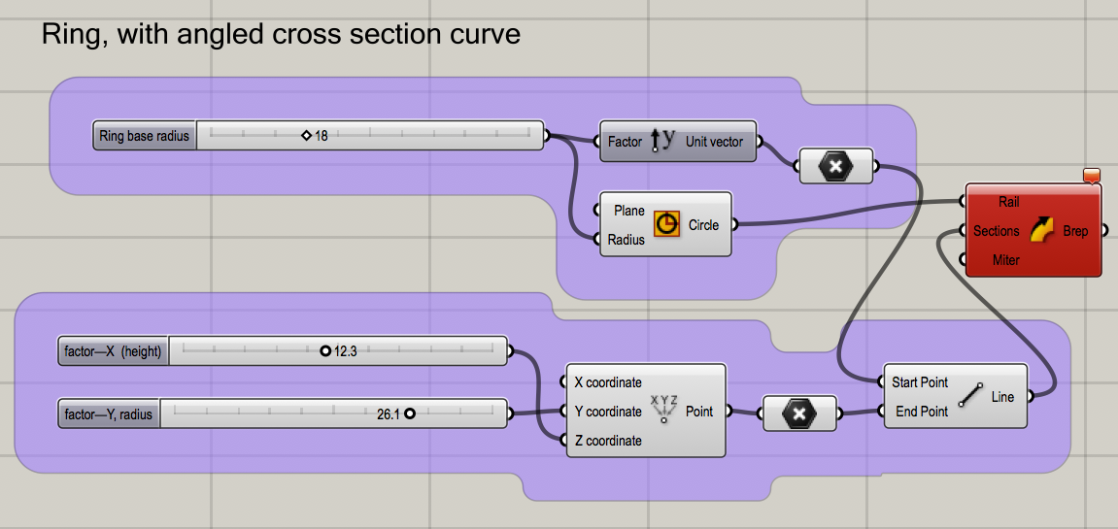Click the orange warning balloon on Sweep
Viewport: 1118px width, 529px height.
tap(1091, 175)
